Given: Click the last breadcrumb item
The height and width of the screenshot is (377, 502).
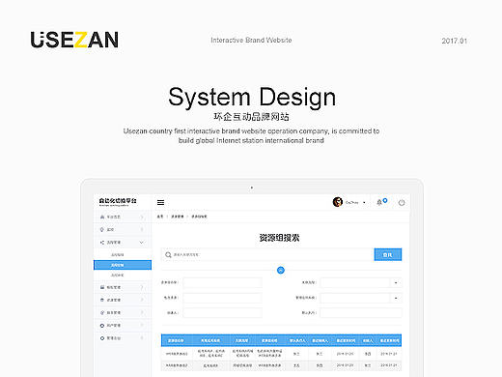Looking at the screenshot, I should 199,217.
